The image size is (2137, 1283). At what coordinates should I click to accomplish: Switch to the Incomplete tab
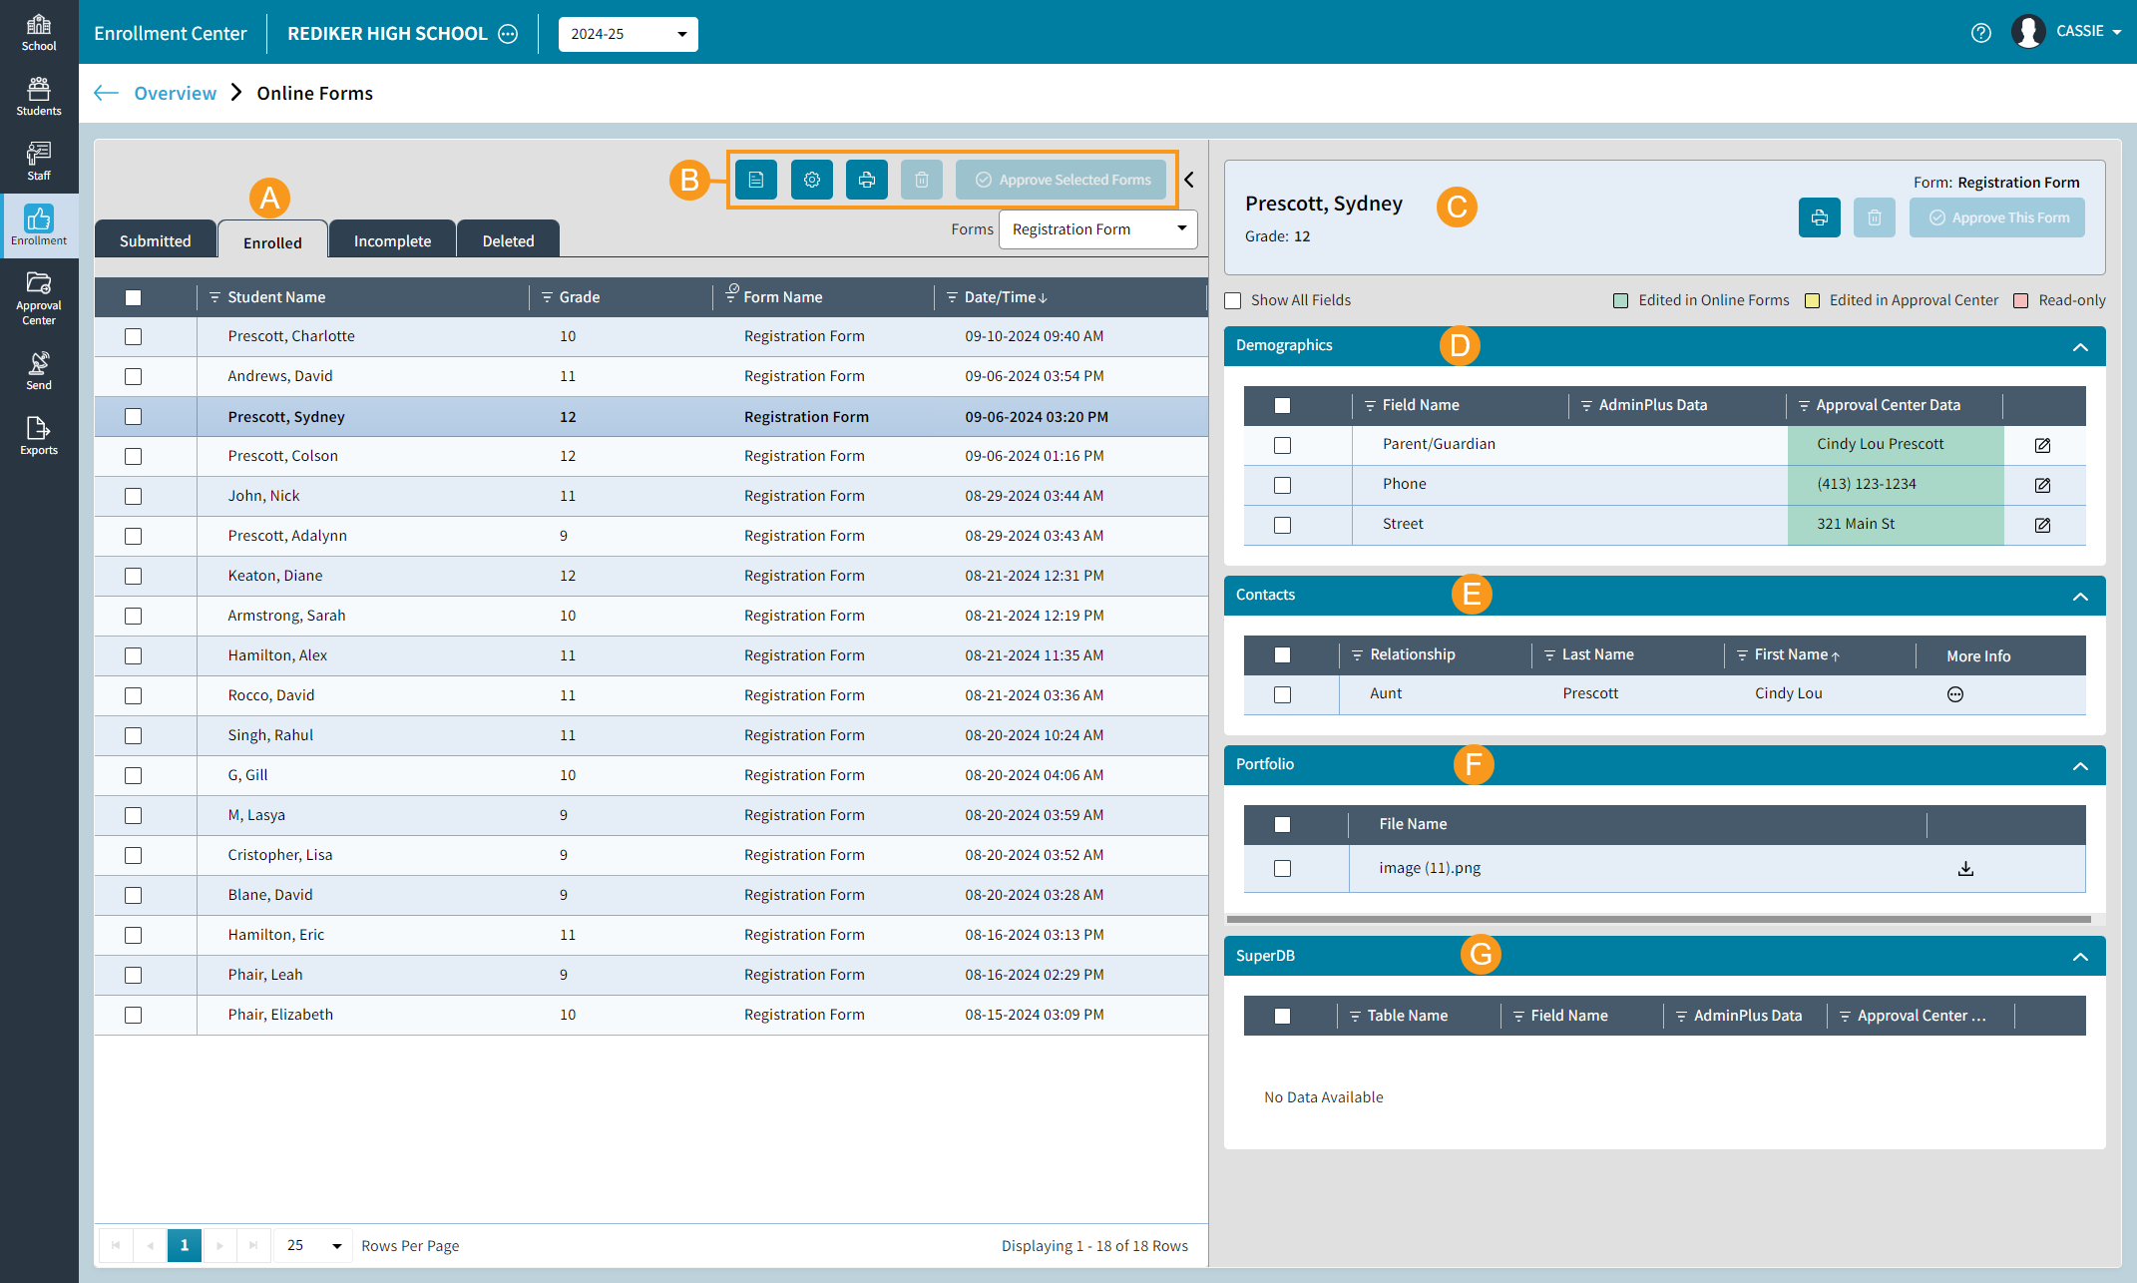(392, 240)
